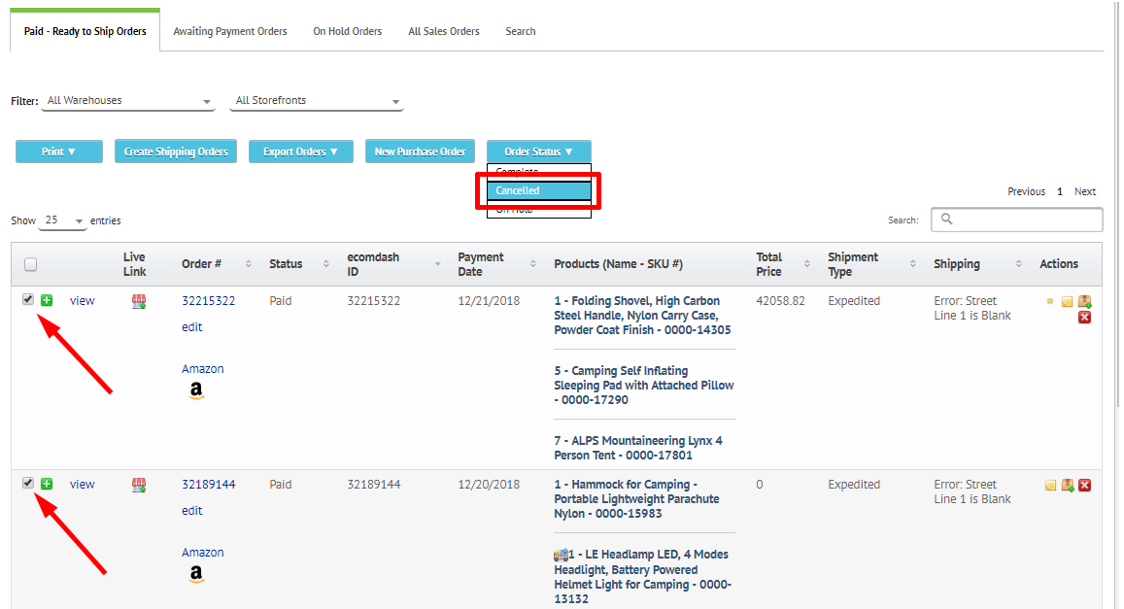Viewport: 1124px width, 609px height.
Task: Click the Create Shipping Orders button
Action: click(175, 151)
